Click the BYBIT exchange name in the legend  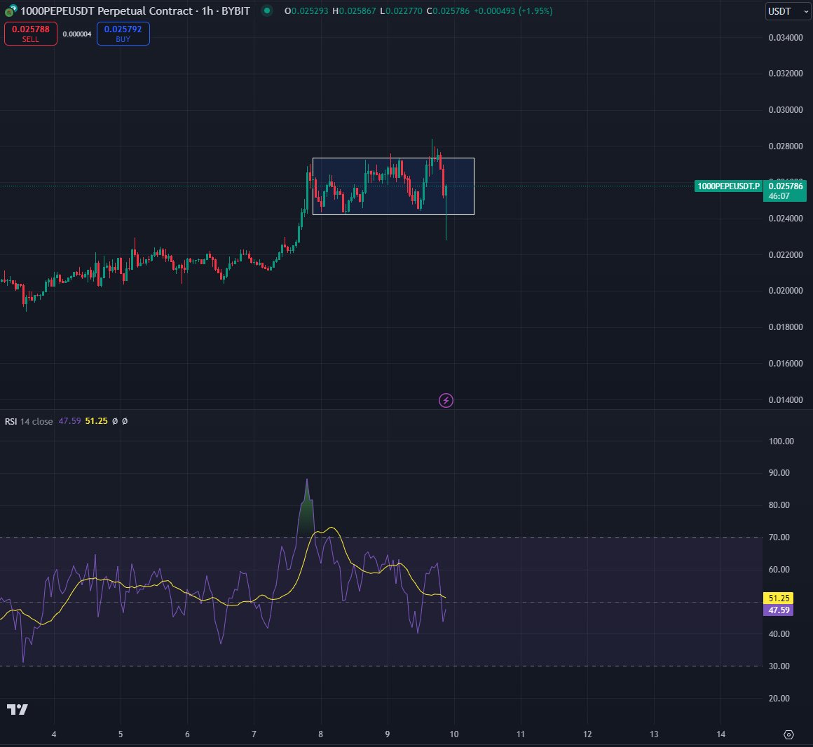coord(235,11)
